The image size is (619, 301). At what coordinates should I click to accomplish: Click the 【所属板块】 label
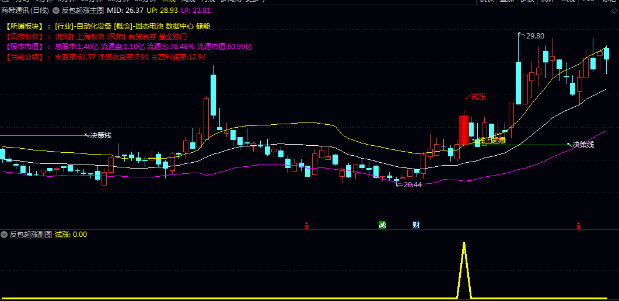click(25, 26)
